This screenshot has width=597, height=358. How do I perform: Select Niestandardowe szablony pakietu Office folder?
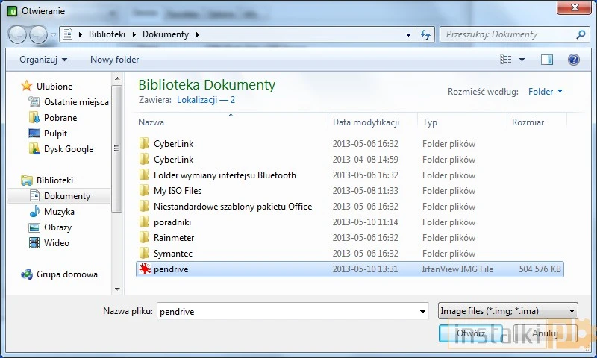click(349, 207)
